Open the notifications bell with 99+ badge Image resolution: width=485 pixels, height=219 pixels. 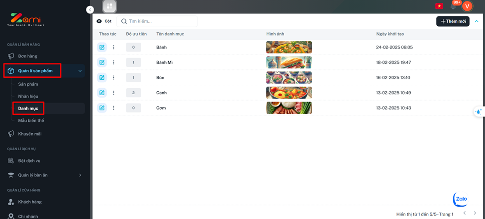[453, 6]
